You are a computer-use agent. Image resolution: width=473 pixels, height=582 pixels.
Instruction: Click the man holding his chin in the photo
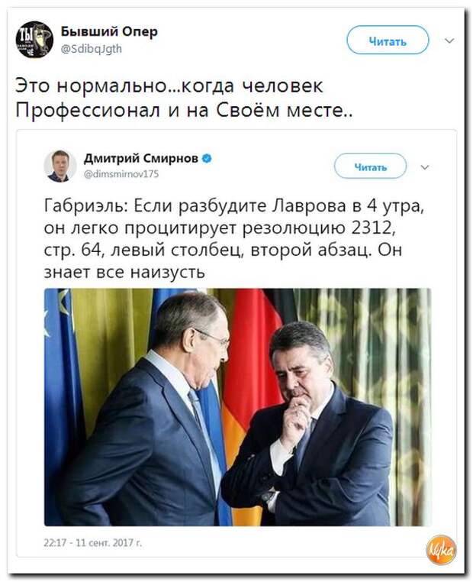pyautogui.click(x=307, y=427)
